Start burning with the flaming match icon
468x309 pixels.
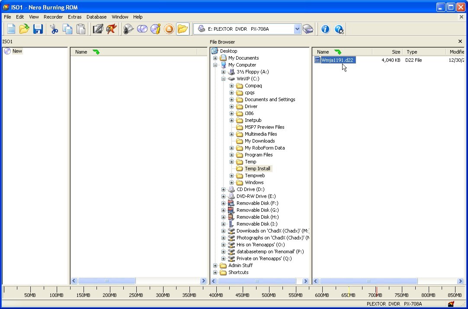coord(111,29)
